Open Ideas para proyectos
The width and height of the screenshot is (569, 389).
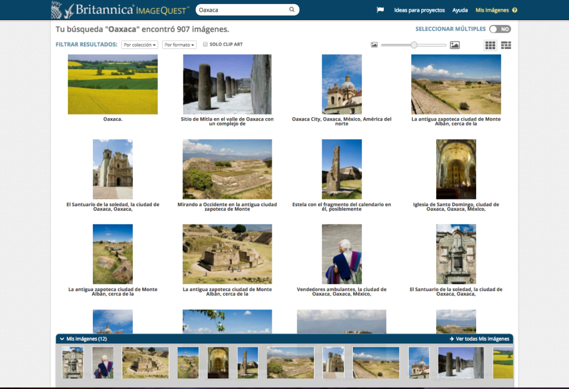click(x=418, y=9)
